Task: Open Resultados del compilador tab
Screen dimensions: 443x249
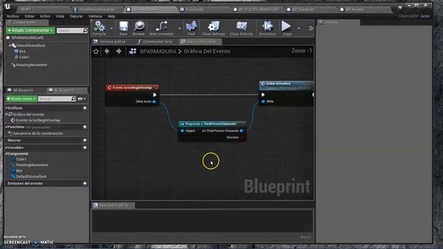Action: [114, 205]
